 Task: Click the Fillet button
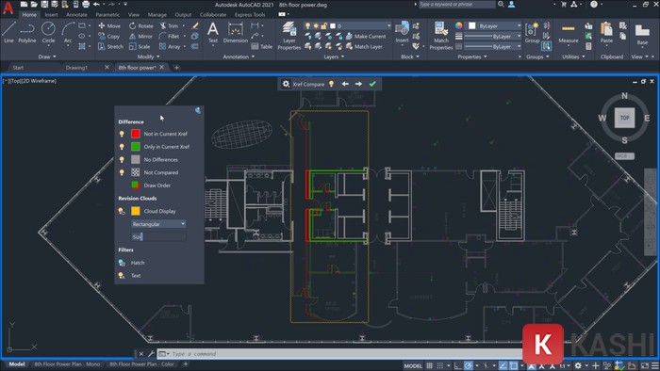tap(169, 36)
